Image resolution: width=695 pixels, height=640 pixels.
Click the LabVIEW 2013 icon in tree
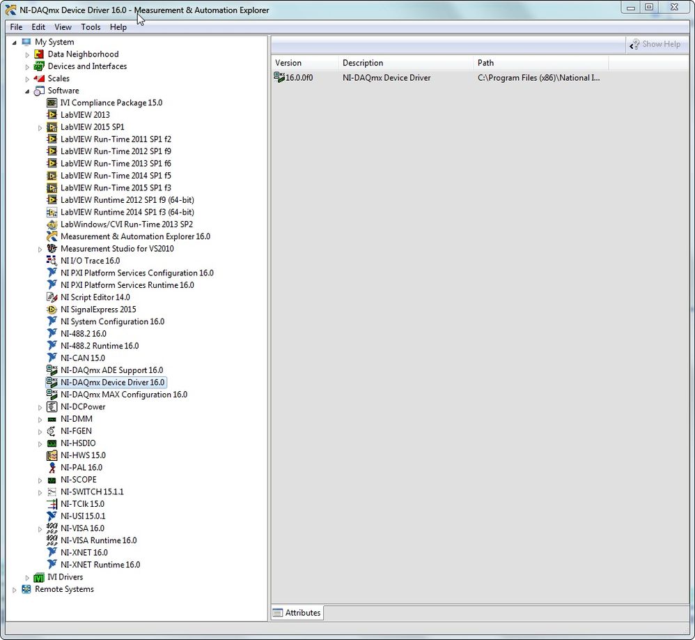click(52, 115)
